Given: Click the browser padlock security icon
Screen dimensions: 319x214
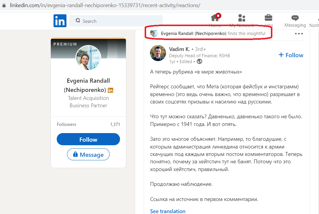Looking at the screenshot, I should tap(4, 5).
